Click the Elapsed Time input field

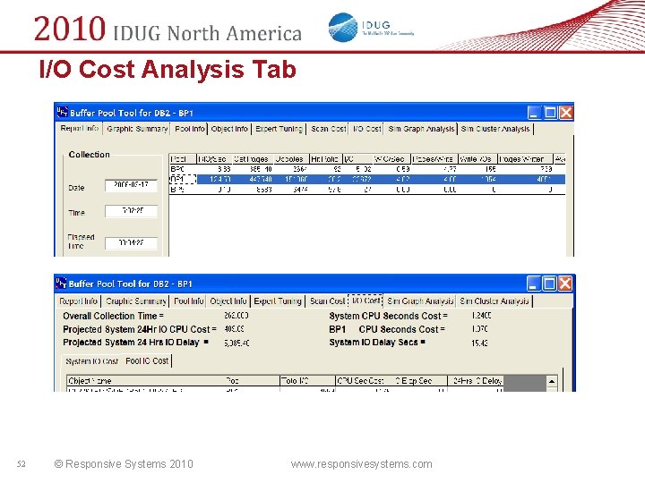coord(131,243)
